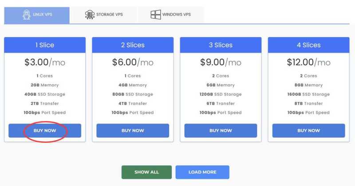Viewport: 355px width, 186px height.
Task: Click the green SHOW ALL button
Action: (x=146, y=172)
